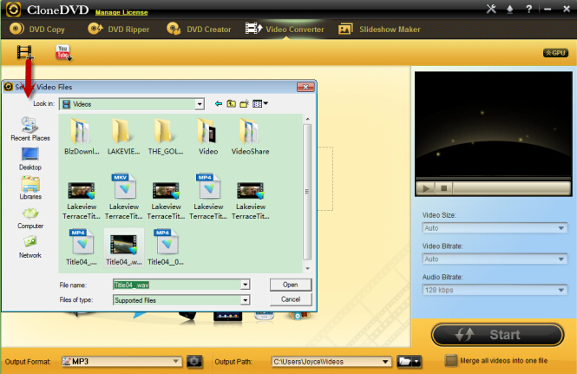Image resolution: width=577 pixels, height=374 pixels.
Task: Click the upgrade arrow icon in title bar
Action: (509, 10)
